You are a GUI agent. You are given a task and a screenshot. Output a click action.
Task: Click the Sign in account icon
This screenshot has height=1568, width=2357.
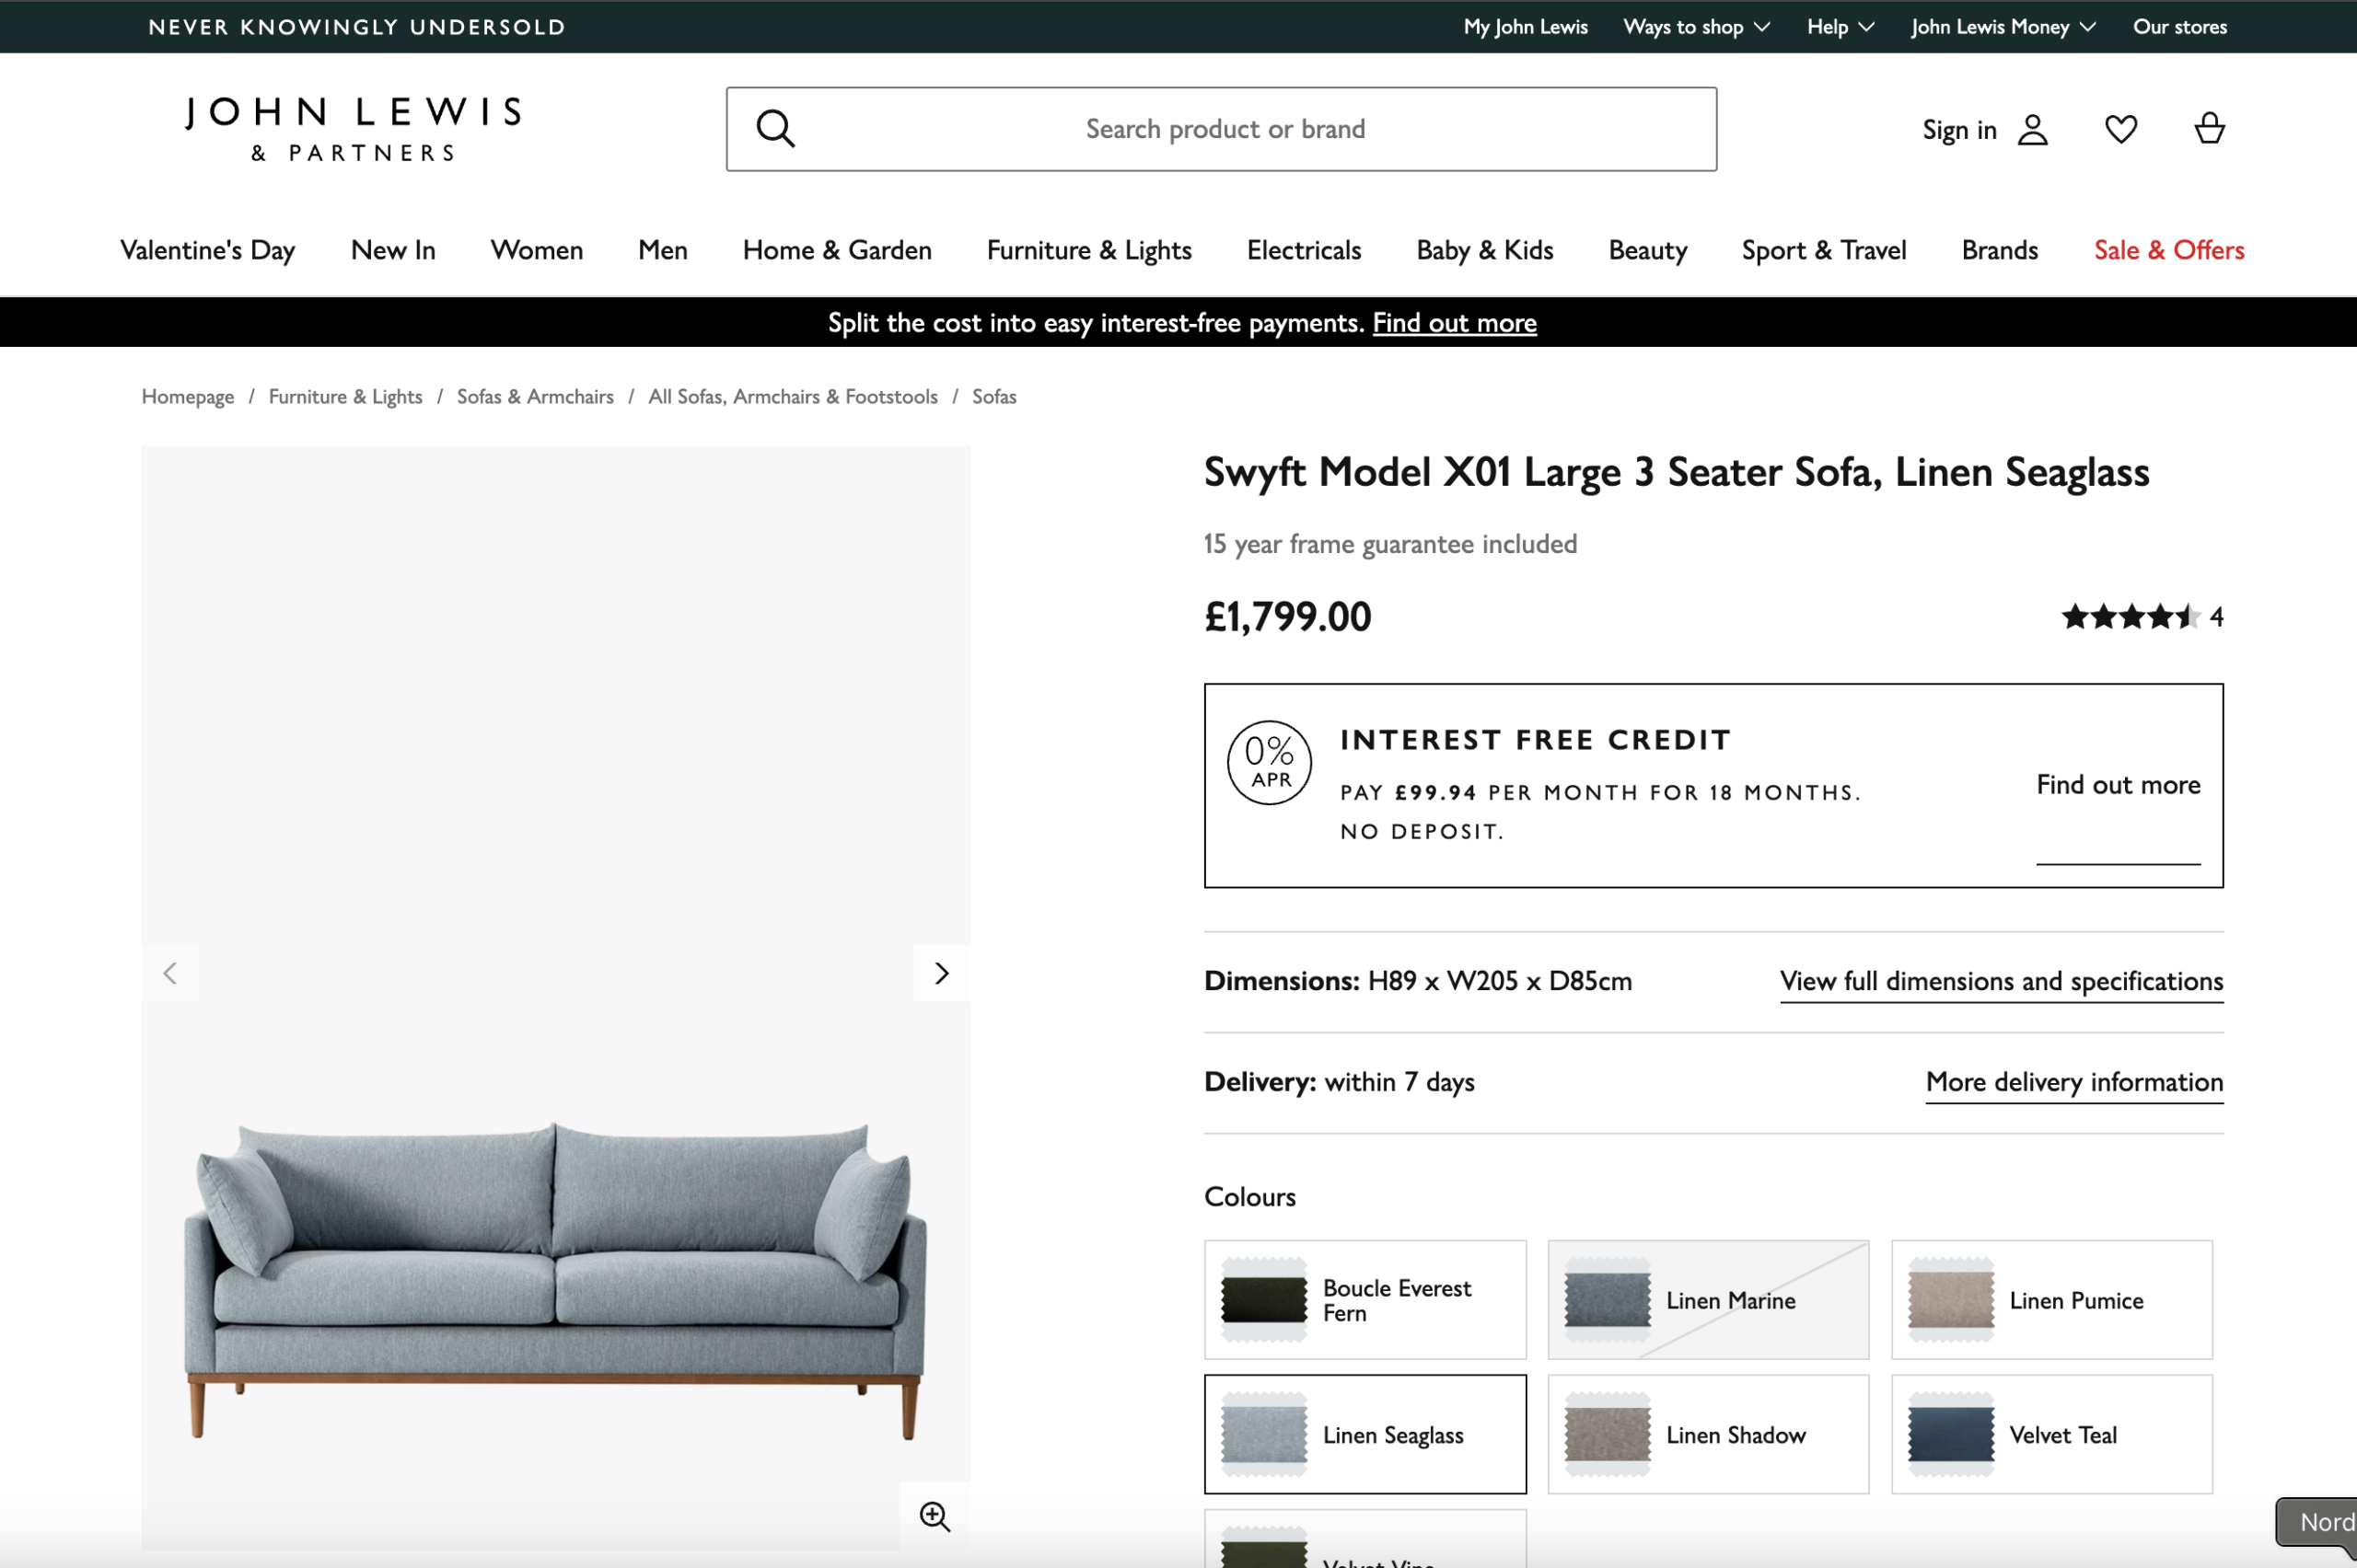[2032, 130]
